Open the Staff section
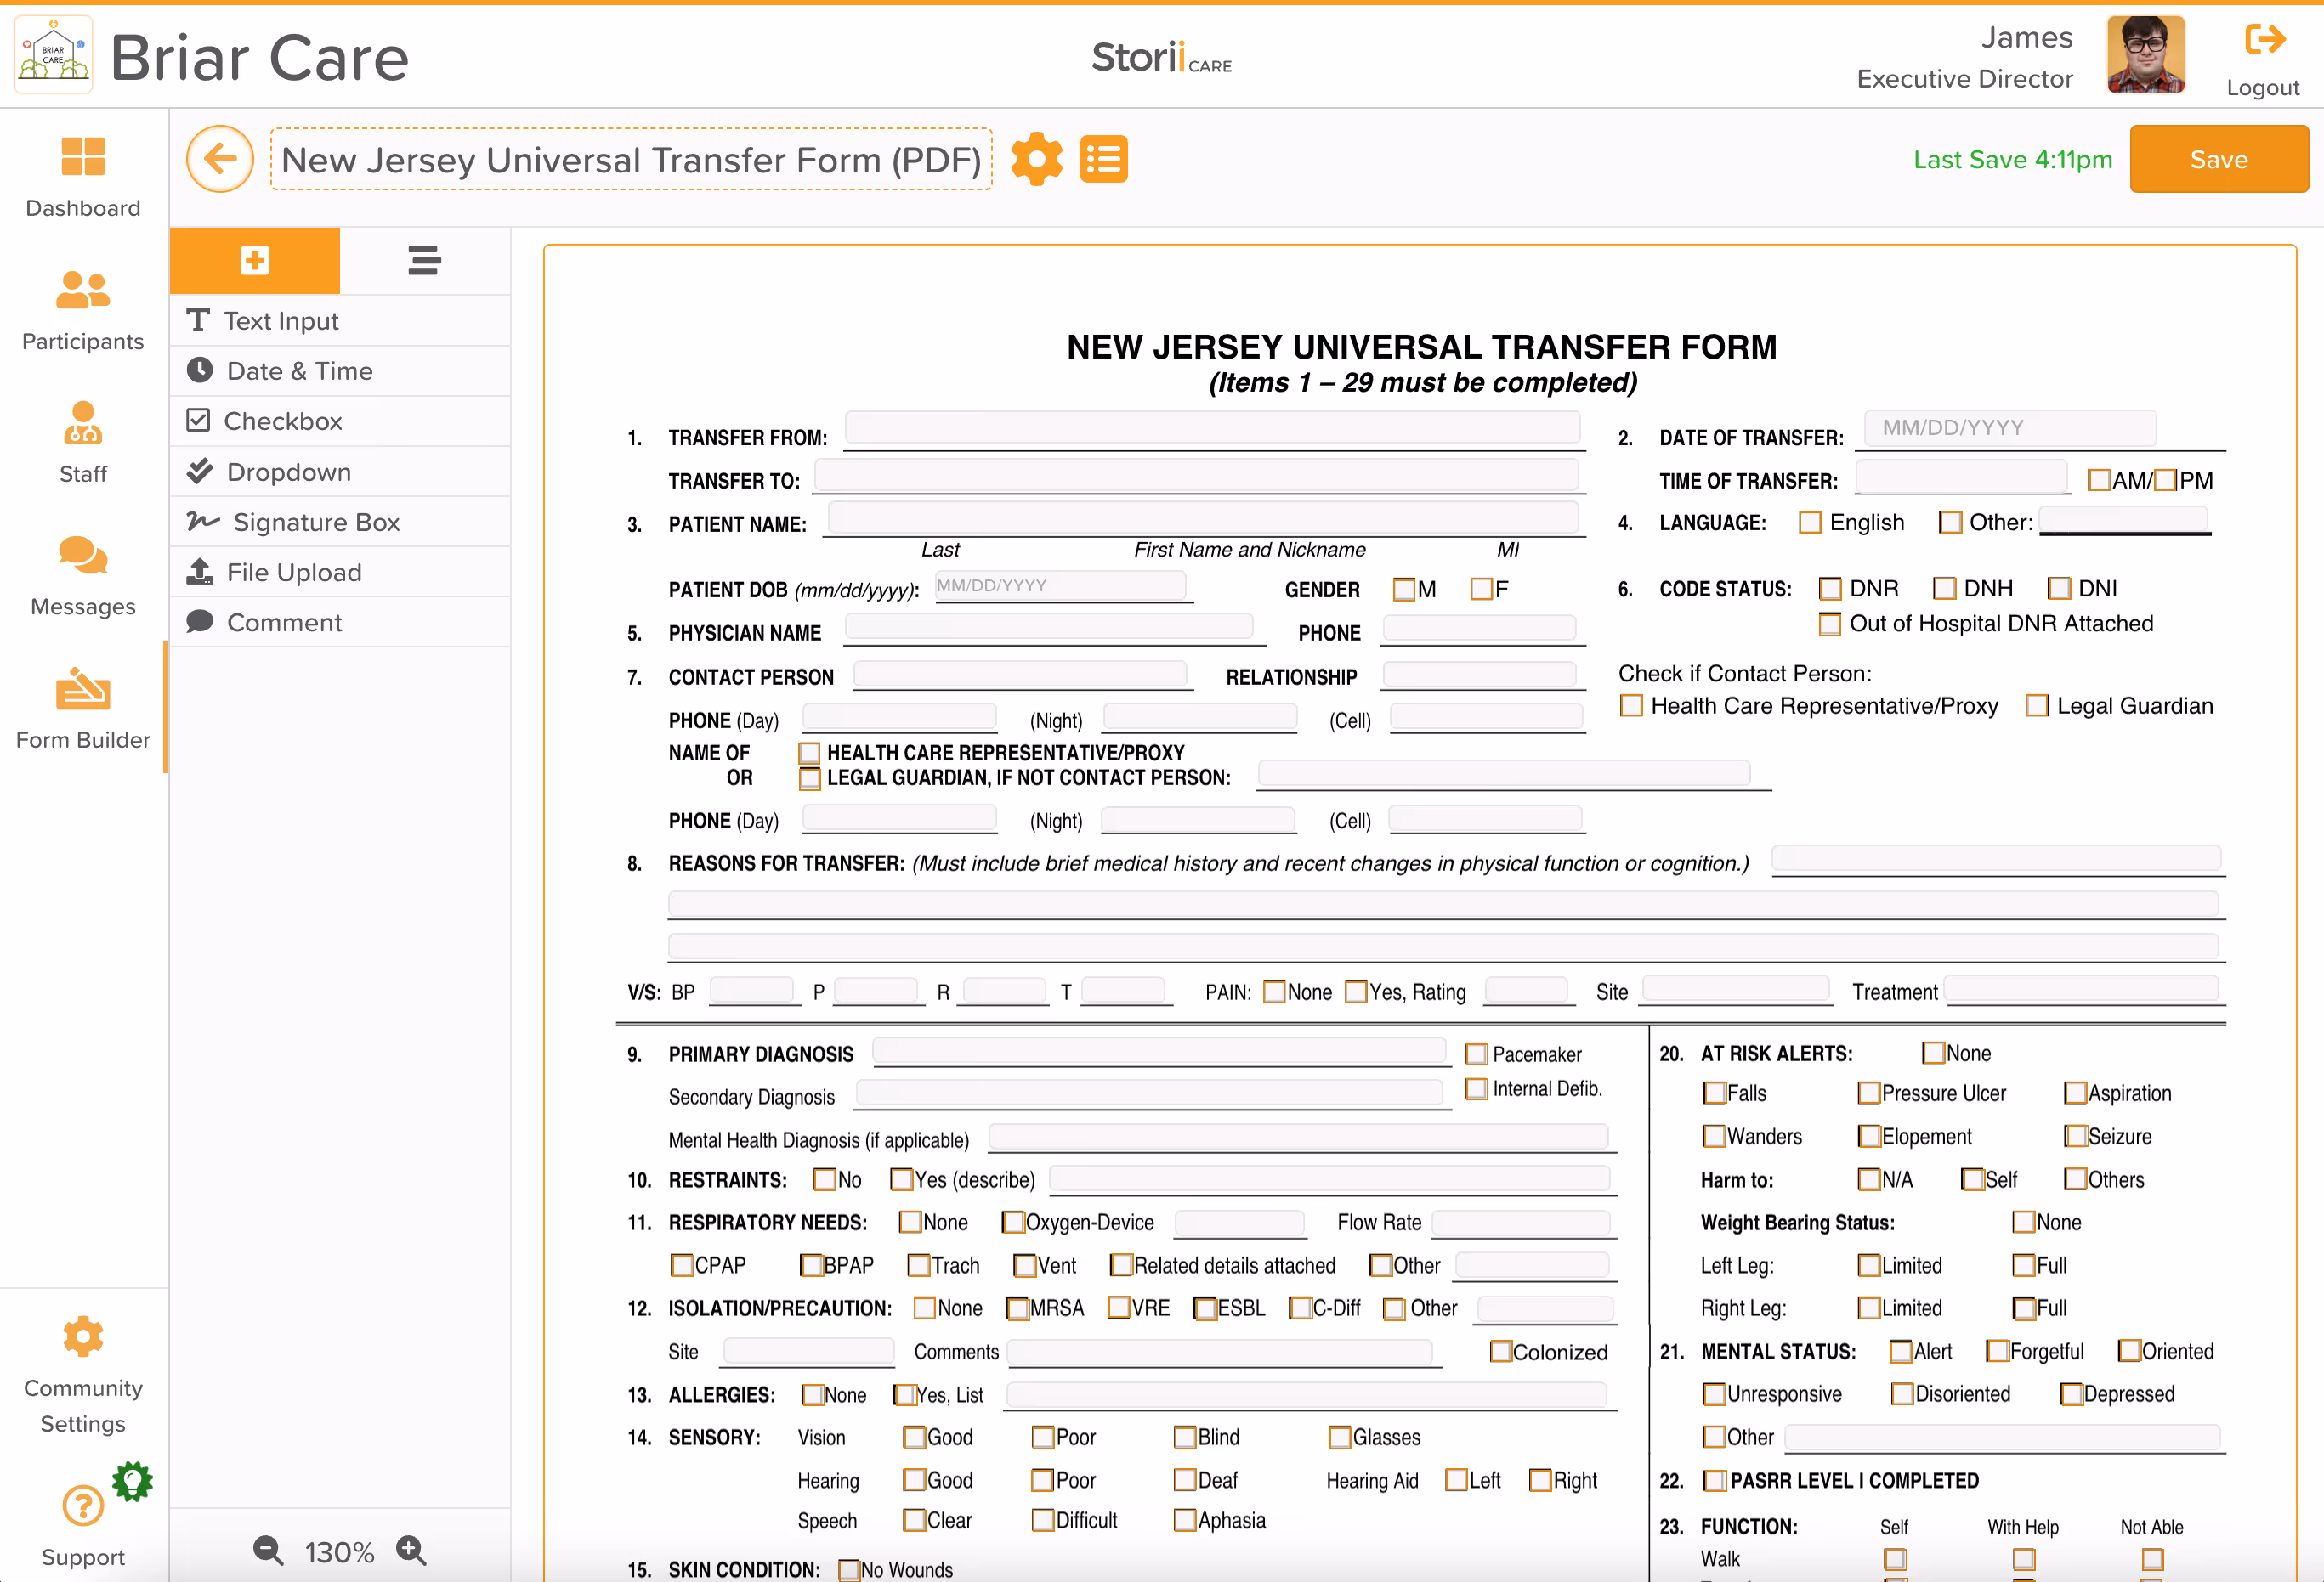 pyautogui.click(x=82, y=443)
